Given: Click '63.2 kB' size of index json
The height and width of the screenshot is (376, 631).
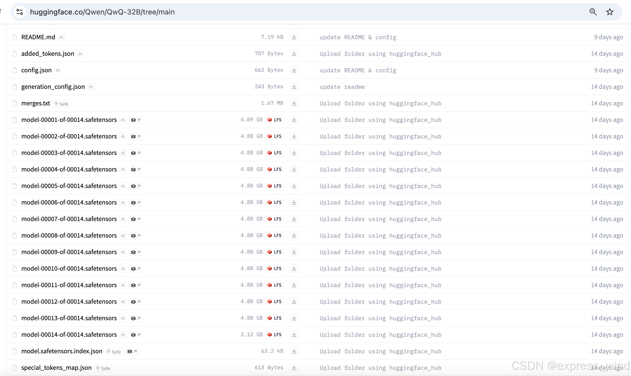Looking at the screenshot, I should pos(272,351).
